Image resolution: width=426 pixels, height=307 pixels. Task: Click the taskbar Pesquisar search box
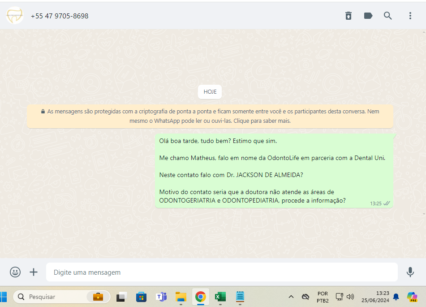[61, 297]
